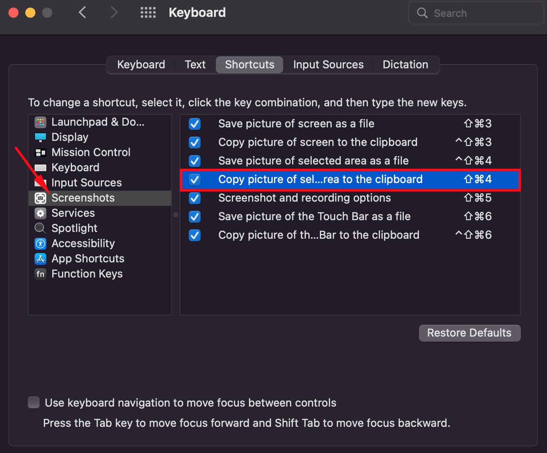Click the Display icon in the sidebar
Image resolution: width=547 pixels, height=453 pixels.
(40, 137)
